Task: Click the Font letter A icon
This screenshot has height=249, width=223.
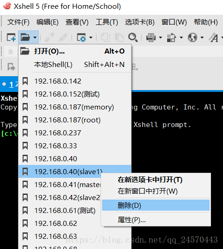Action: [213, 37]
